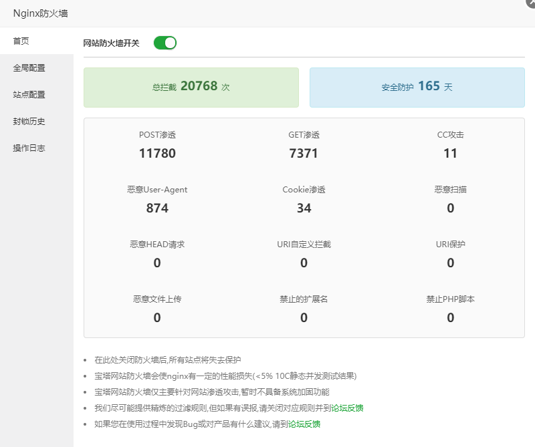Screen dimensions: 535x447
Task: Click 论坛反馈 link in the 误报 rule line
Action: point(347,408)
